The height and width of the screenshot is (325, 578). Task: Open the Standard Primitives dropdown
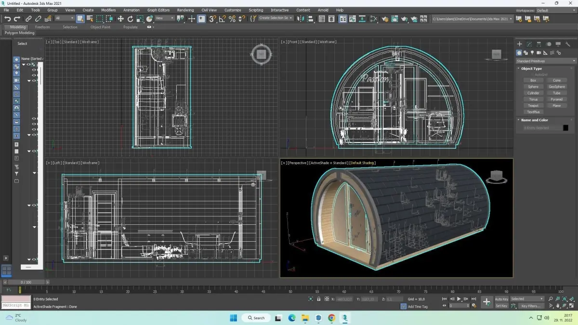[x=546, y=61]
